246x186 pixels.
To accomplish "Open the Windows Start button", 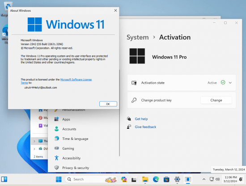I will click(59, 179).
